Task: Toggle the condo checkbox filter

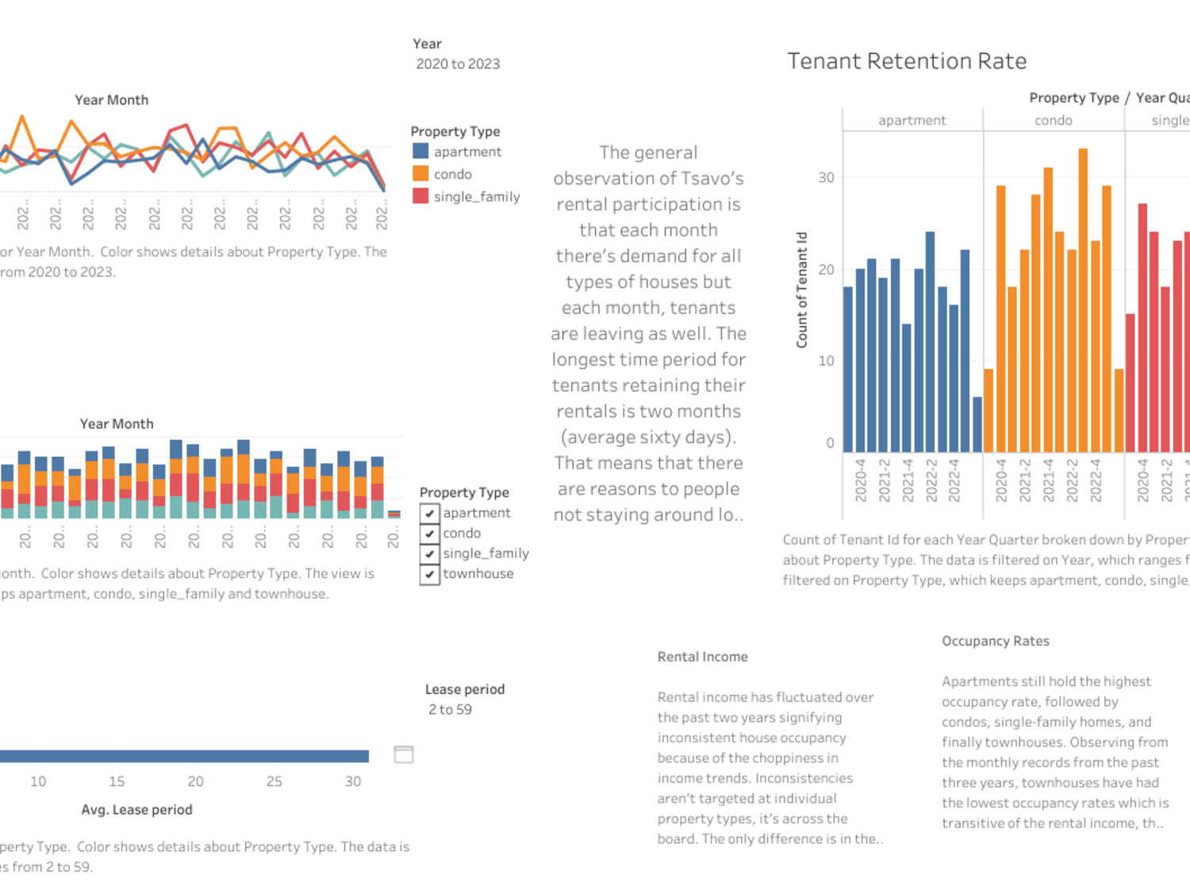Action: 429,534
